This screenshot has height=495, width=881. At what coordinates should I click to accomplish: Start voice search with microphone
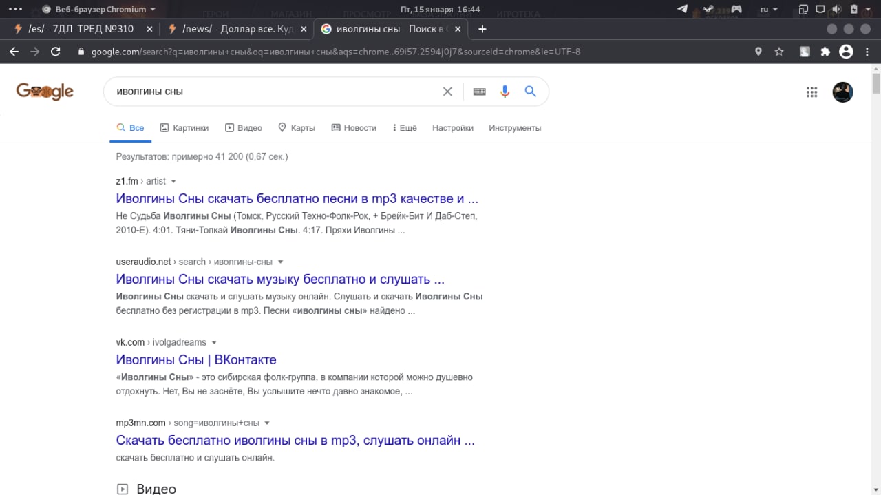point(505,92)
